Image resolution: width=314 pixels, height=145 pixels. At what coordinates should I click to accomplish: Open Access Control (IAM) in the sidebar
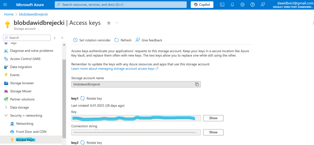[x=25, y=59]
